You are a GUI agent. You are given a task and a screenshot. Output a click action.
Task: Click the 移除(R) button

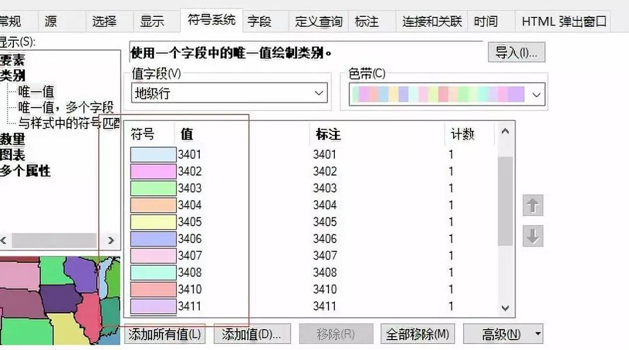(x=336, y=334)
